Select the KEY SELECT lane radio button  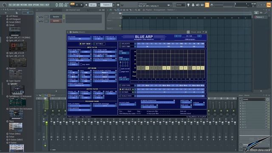point(120,89)
